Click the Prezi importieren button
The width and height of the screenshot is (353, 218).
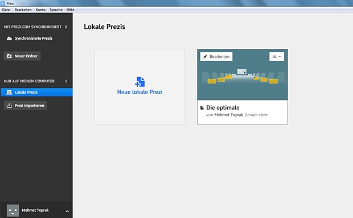tap(25, 106)
